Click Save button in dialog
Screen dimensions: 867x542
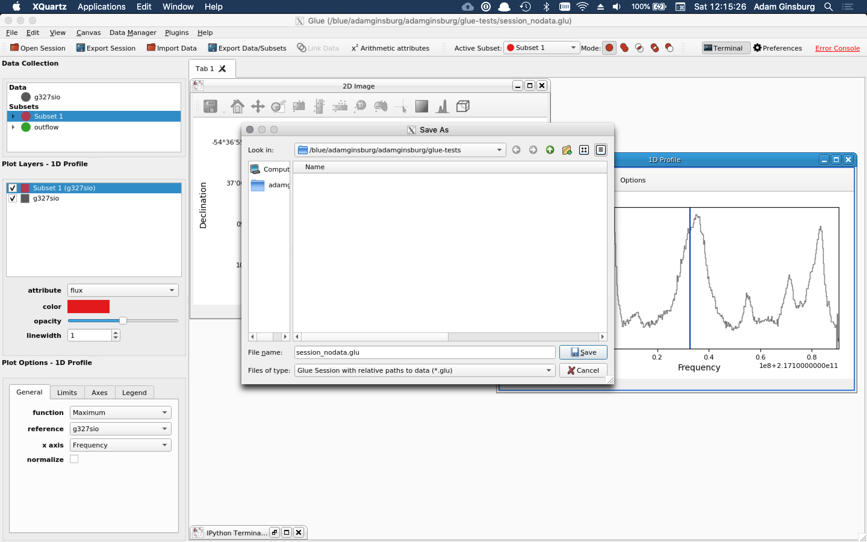[583, 352]
